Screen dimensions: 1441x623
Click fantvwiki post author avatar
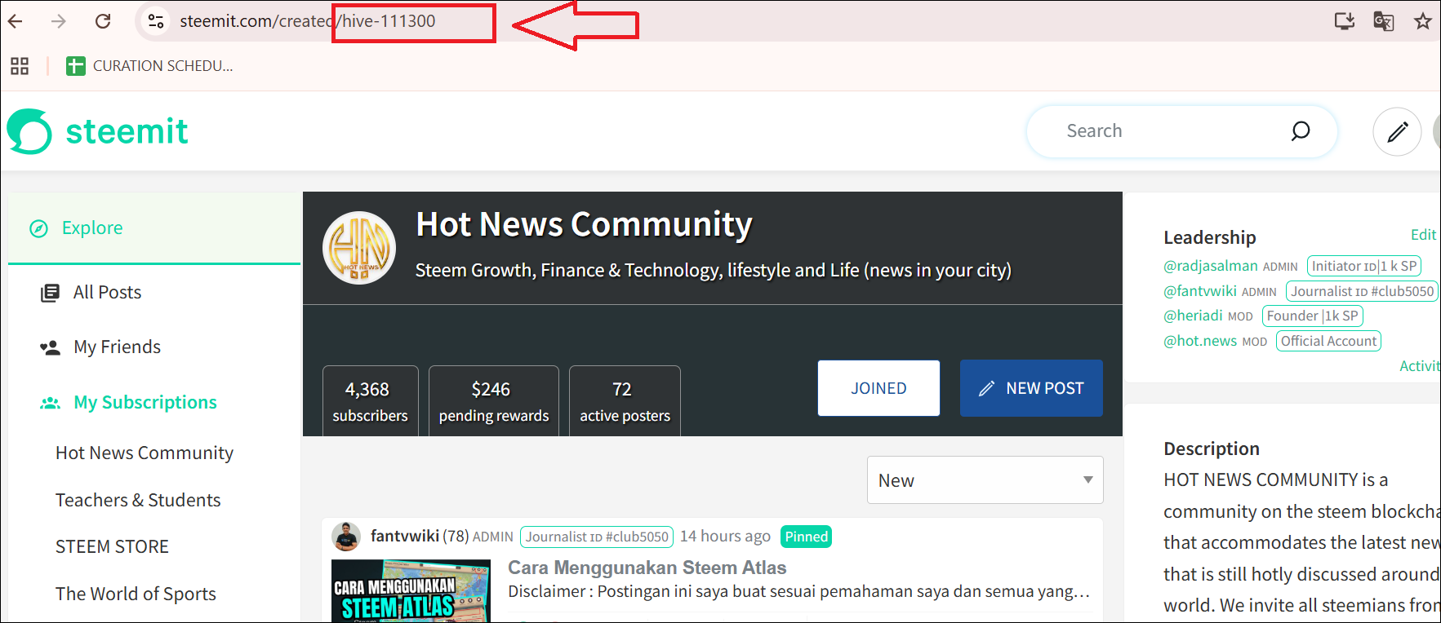click(x=346, y=537)
